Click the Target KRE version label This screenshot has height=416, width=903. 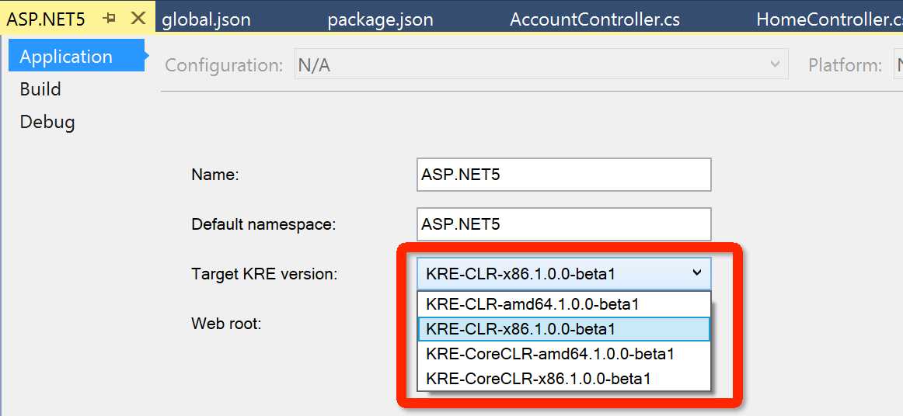[x=264, y=275]
